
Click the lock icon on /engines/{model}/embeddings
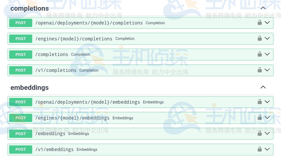[260, 117]
